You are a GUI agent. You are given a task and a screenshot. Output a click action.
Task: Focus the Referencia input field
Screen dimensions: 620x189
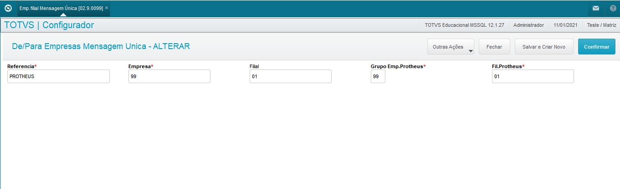point(58,76)
